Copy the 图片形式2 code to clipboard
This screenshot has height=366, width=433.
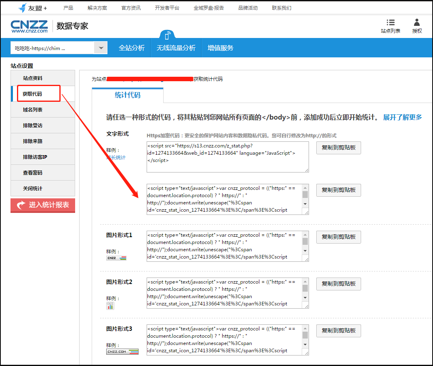[338, 284]
